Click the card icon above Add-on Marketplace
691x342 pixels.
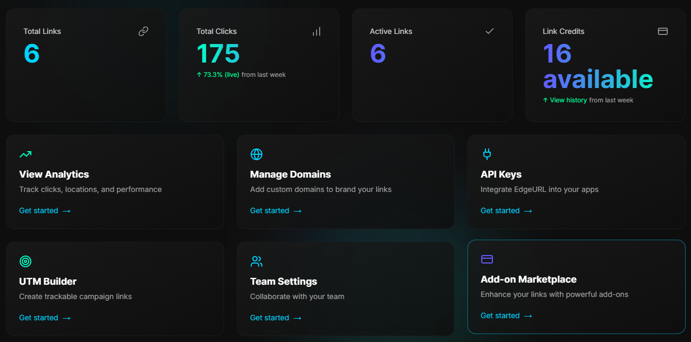(487, 259)
